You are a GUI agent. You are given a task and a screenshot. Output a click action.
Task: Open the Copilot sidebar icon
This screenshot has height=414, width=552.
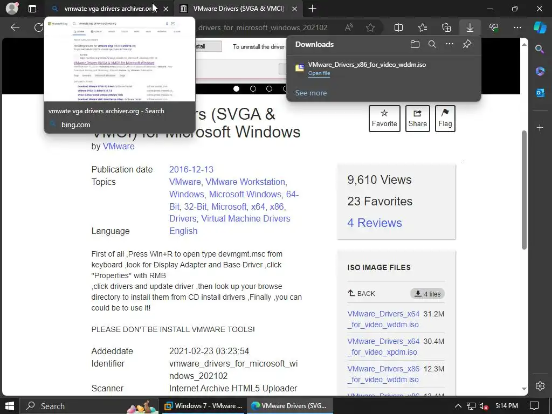tap(540, 27)
